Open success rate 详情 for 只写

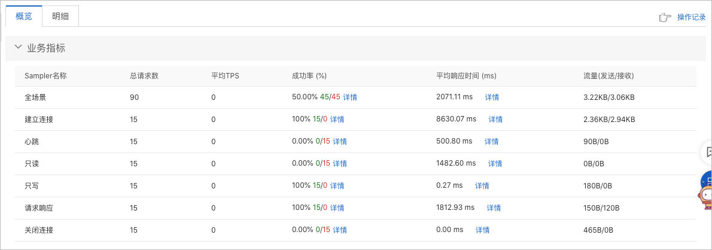tap(337, 185)
